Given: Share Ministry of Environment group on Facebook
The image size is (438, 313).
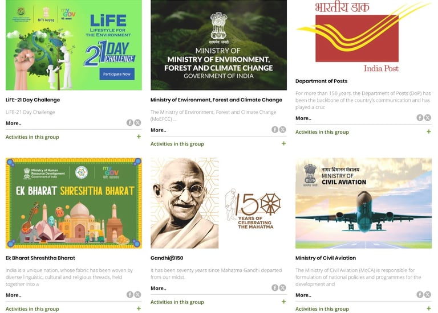Looking at the screenshot, I should (275, 129).
